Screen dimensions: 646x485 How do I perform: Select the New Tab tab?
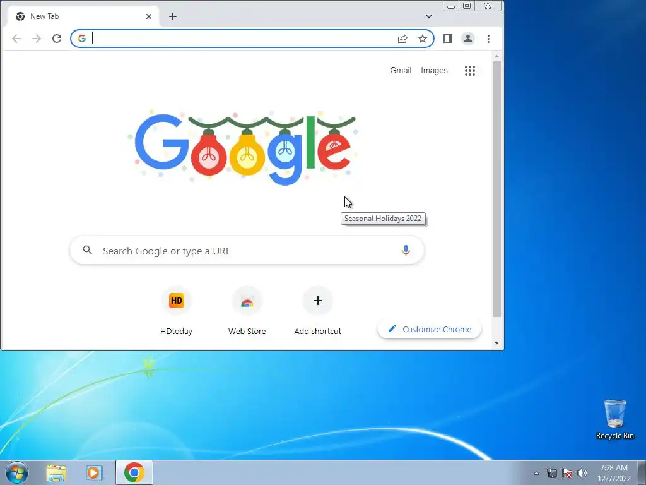84,16
